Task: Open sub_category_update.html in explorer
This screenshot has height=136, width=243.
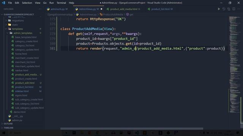Action: pos(29,108)
